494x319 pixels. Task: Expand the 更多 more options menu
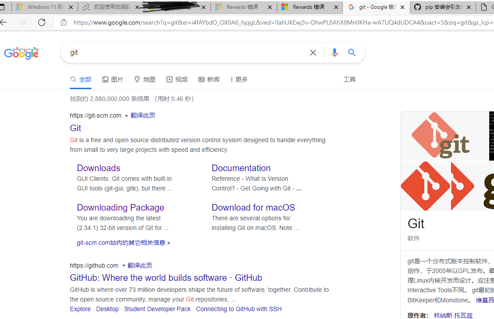pos(239,79)
